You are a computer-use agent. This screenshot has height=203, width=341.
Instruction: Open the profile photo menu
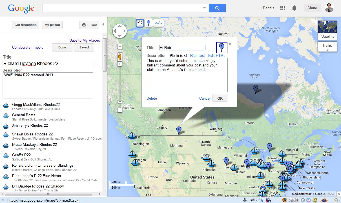[x=329, y=8]
